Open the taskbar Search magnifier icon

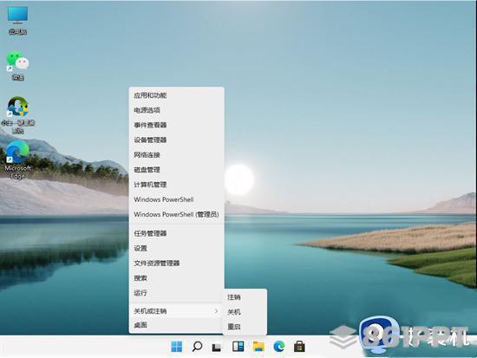[x=197, y=346]
